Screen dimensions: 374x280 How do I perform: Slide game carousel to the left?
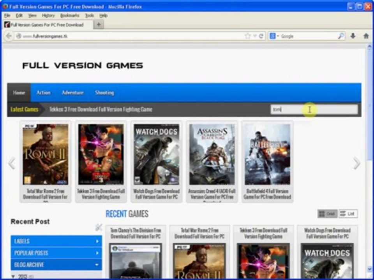pos(12,163)
